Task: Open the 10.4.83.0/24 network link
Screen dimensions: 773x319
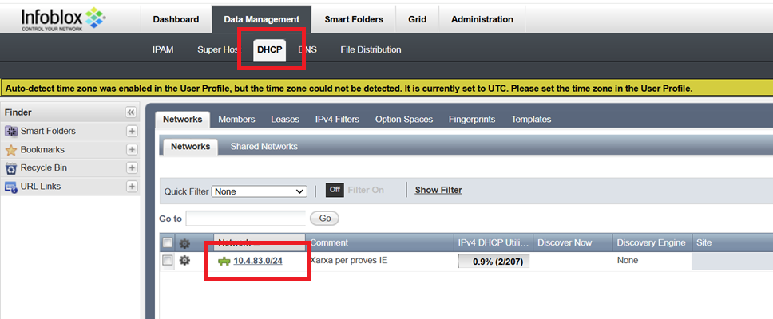Action: point(258,261)
